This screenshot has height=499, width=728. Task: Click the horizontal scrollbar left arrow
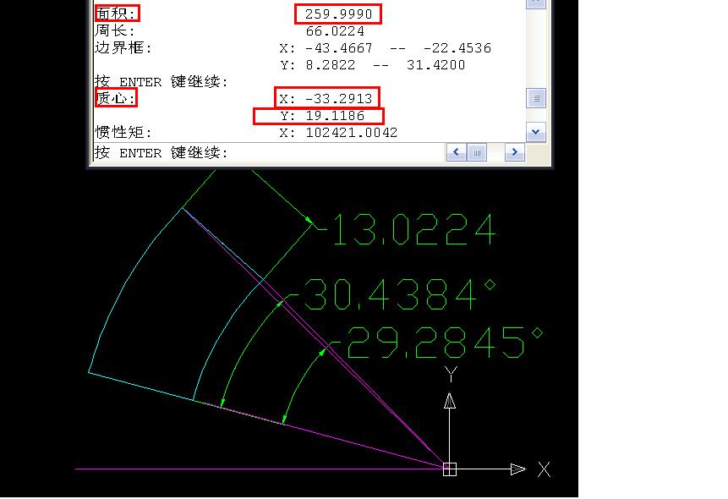pyautogui.click(x=456, y=152)
